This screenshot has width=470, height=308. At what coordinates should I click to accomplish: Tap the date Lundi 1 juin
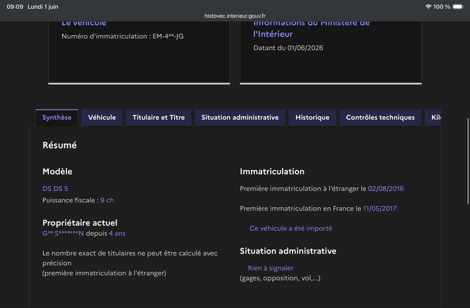43,6
